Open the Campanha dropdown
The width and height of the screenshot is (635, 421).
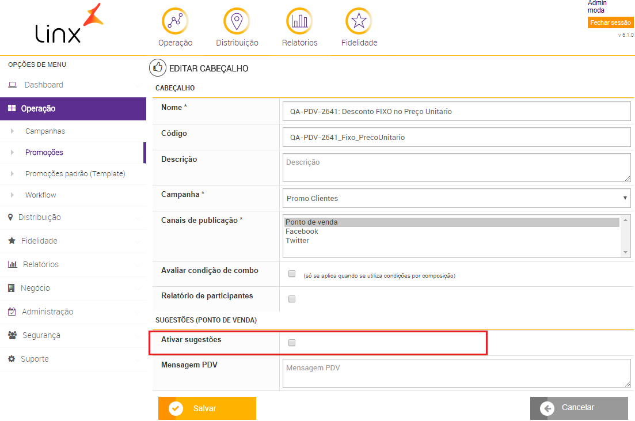point(457,198)
